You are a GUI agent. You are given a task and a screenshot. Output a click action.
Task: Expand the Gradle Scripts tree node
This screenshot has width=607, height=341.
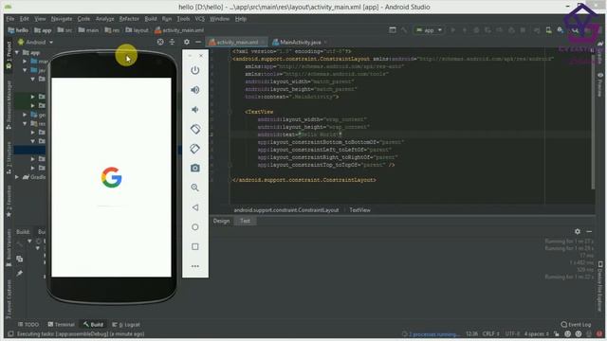tap(17, 177)
